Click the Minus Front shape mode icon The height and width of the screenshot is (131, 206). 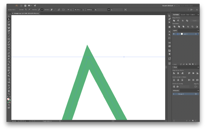178,21
